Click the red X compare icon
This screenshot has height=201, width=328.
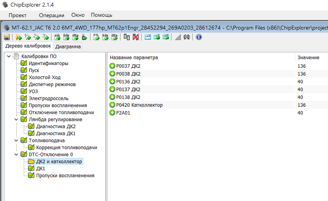pyautogui.click(x=135, y=37)
